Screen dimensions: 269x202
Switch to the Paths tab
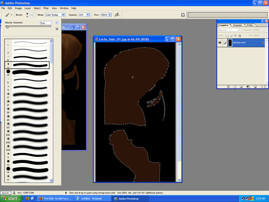coord(250,25)
